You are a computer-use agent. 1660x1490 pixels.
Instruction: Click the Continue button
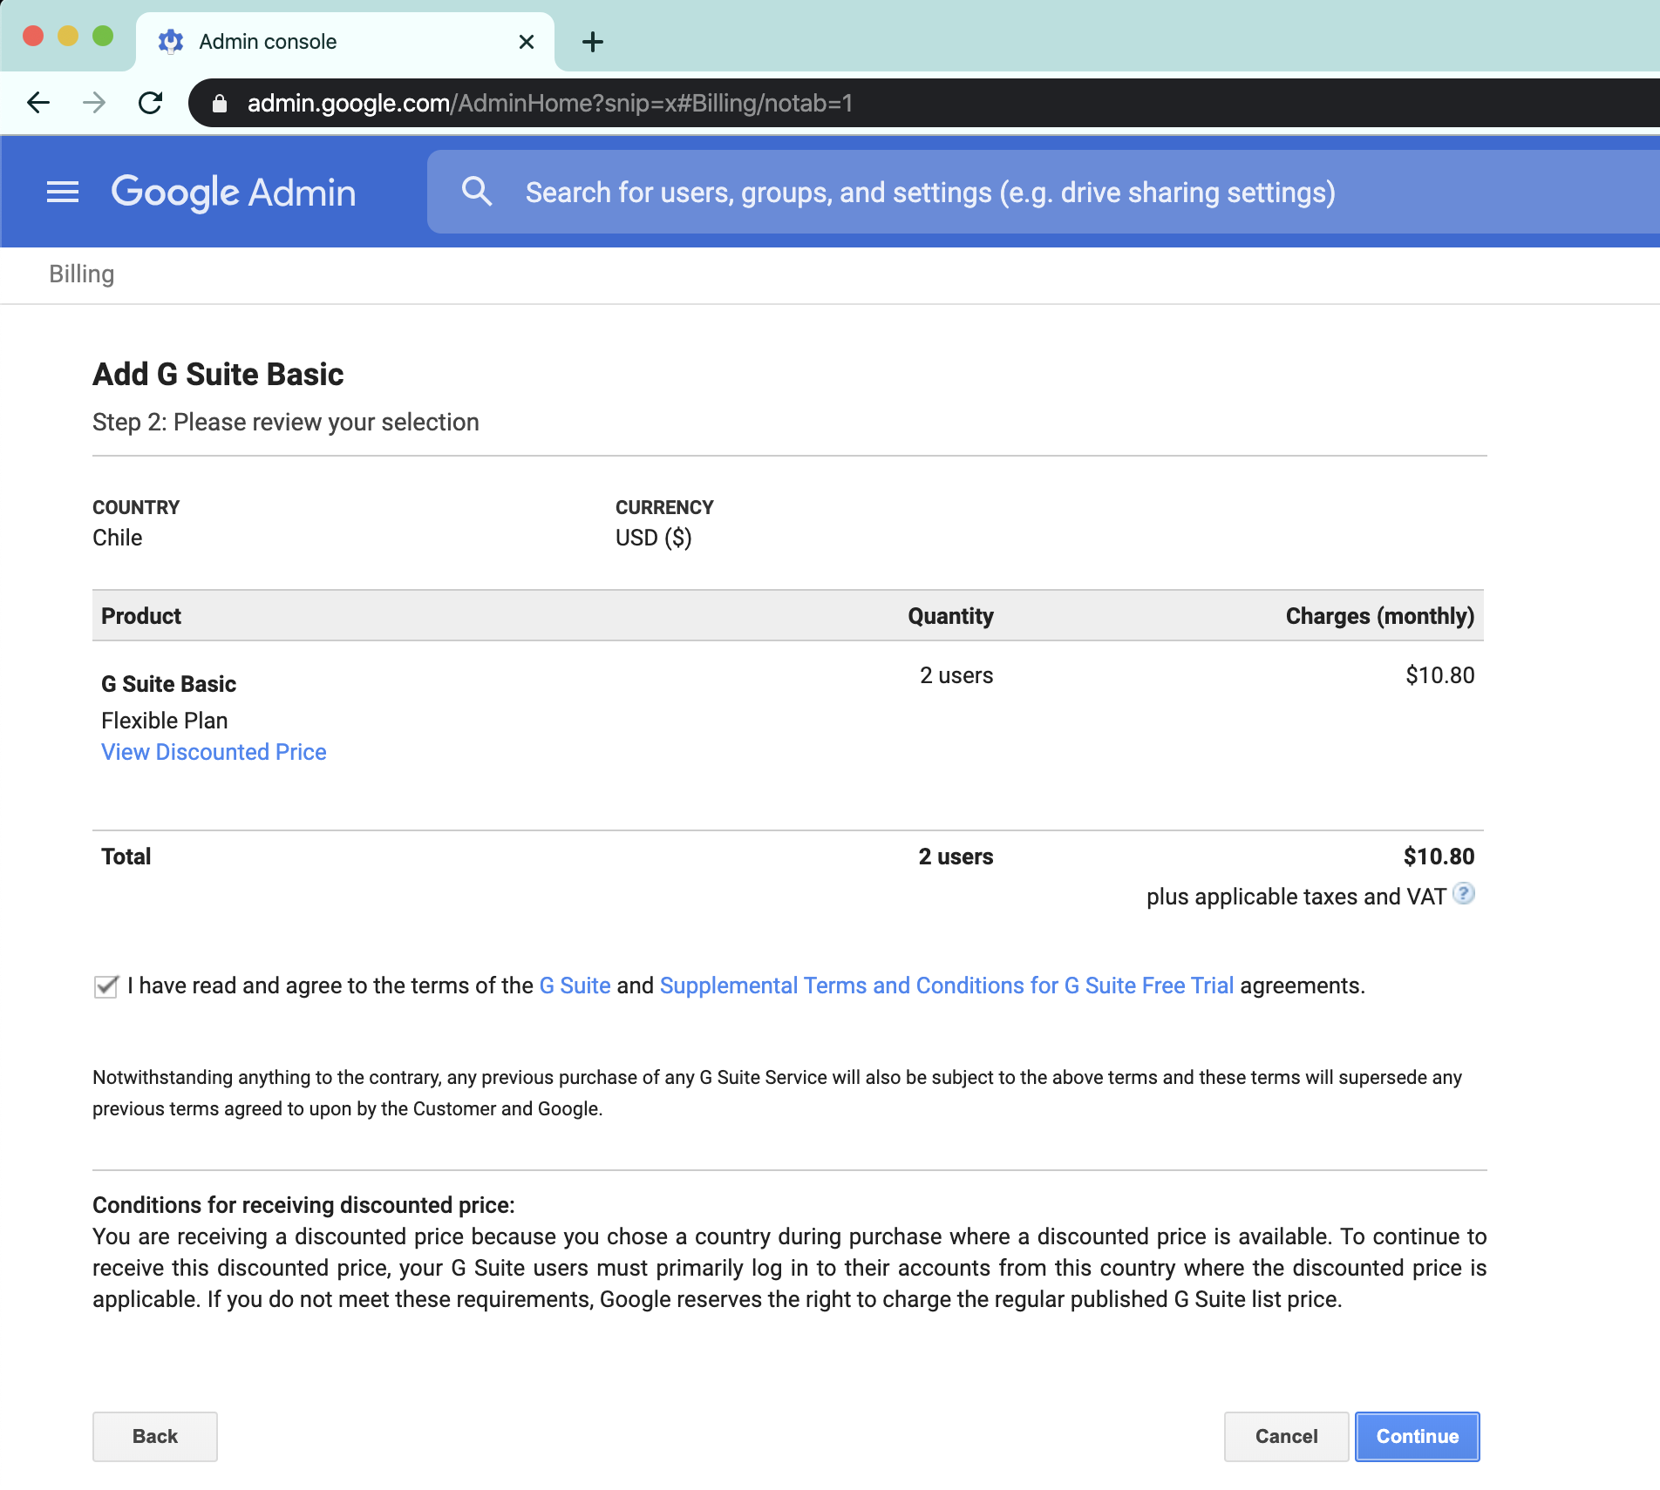click(x=1417, y=1437)
